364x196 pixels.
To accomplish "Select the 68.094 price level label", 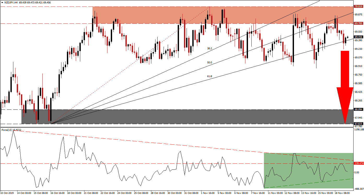I will pyautogui.click(x=358, y=110).
